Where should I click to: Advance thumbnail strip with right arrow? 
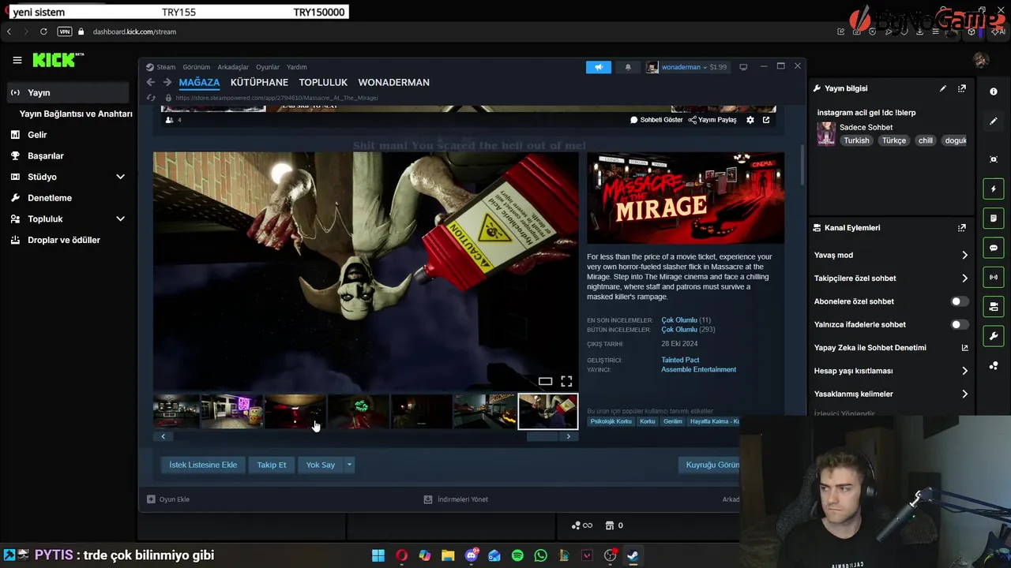(x=568, y=436)
